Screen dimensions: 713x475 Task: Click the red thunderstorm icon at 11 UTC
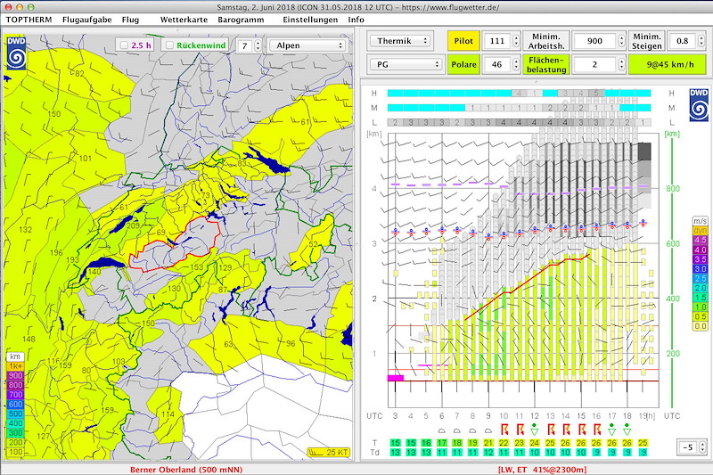520,429
